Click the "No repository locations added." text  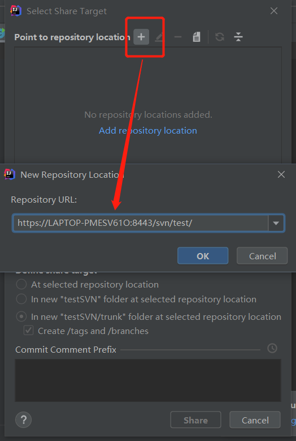coord(148,115)
